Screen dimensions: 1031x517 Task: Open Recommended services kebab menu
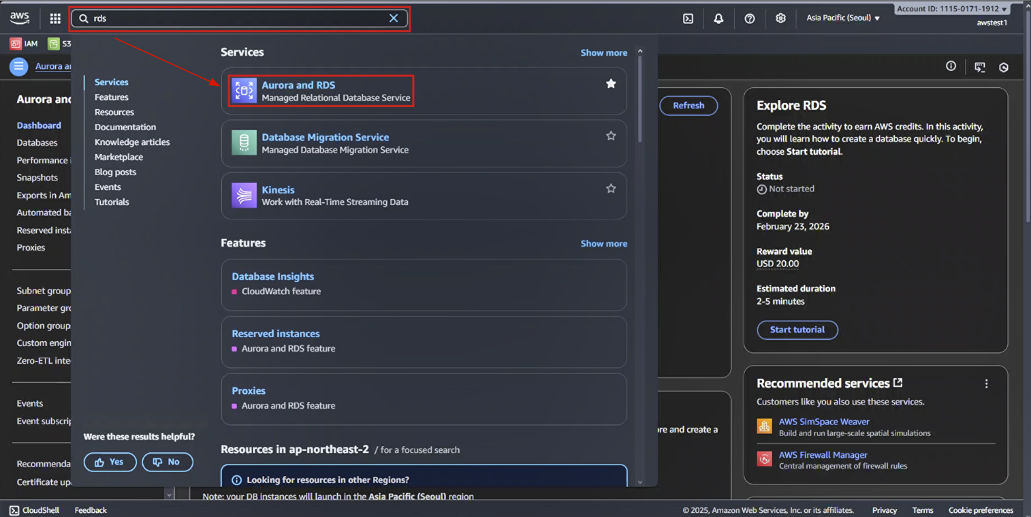pyautogui.click(x=986, y=384)
